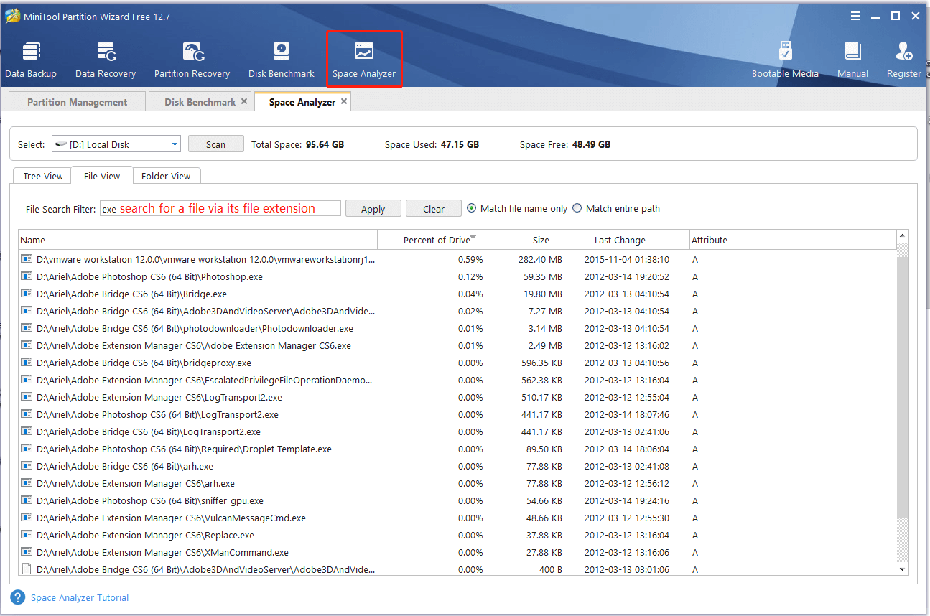930x616 pixels.
Task: Select the Space Analyzer tab
Action: [x=302, y=102]
